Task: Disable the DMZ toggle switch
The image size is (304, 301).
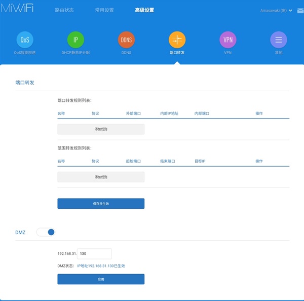Action: click(46, 232)
